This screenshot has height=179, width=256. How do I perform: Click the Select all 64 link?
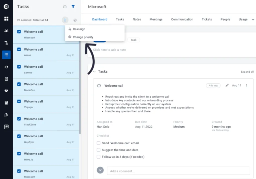(40, 20)
